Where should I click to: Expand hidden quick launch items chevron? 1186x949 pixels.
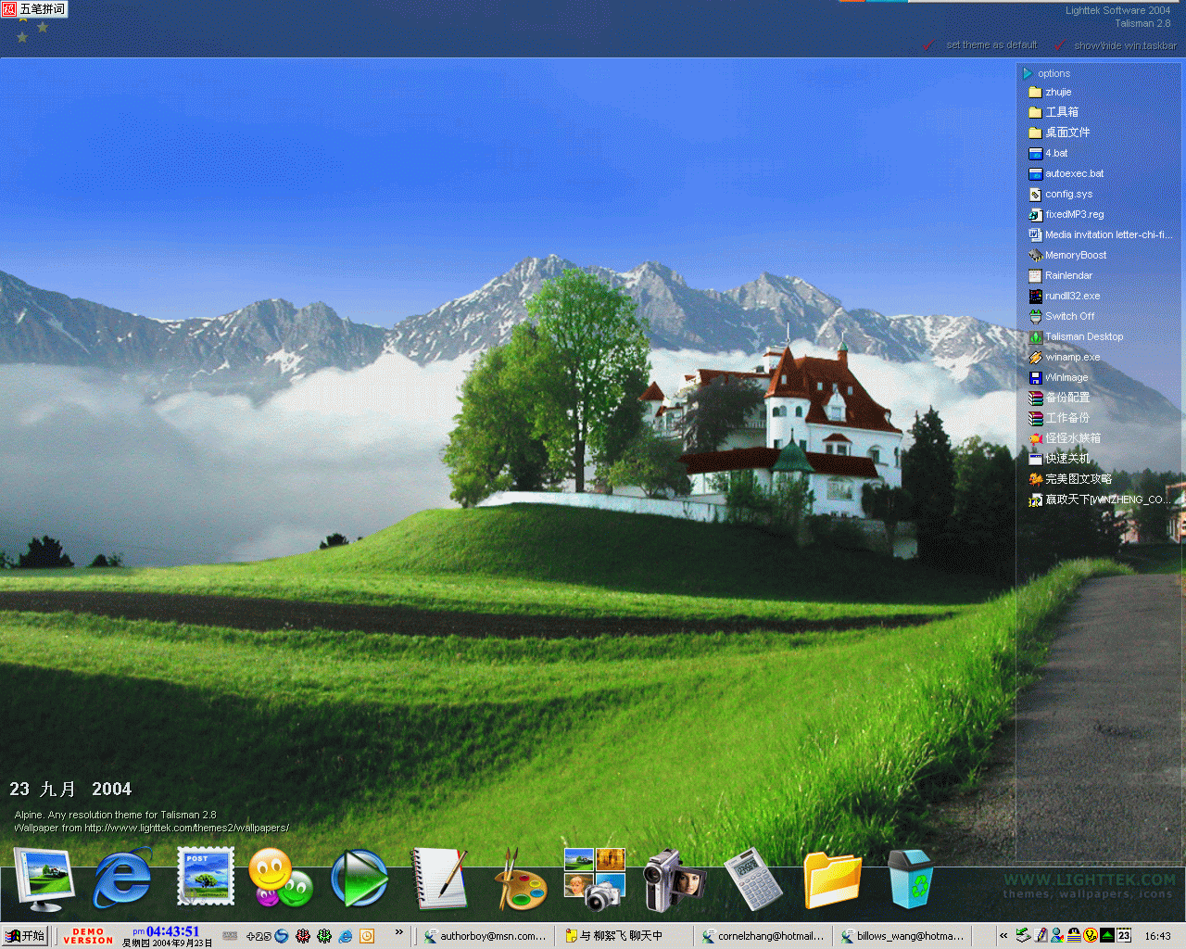pyautogui.click(x=399, y=932)
